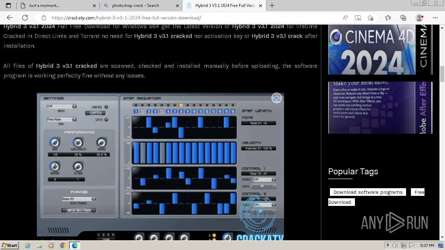
Task: Enter Immersive Reader mode
Action: [x=358, y=18]
